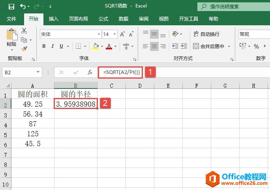Click the formula bar with =SQRT(A2/PI())
Screen dimensions: 270x190
coord(184,72)
